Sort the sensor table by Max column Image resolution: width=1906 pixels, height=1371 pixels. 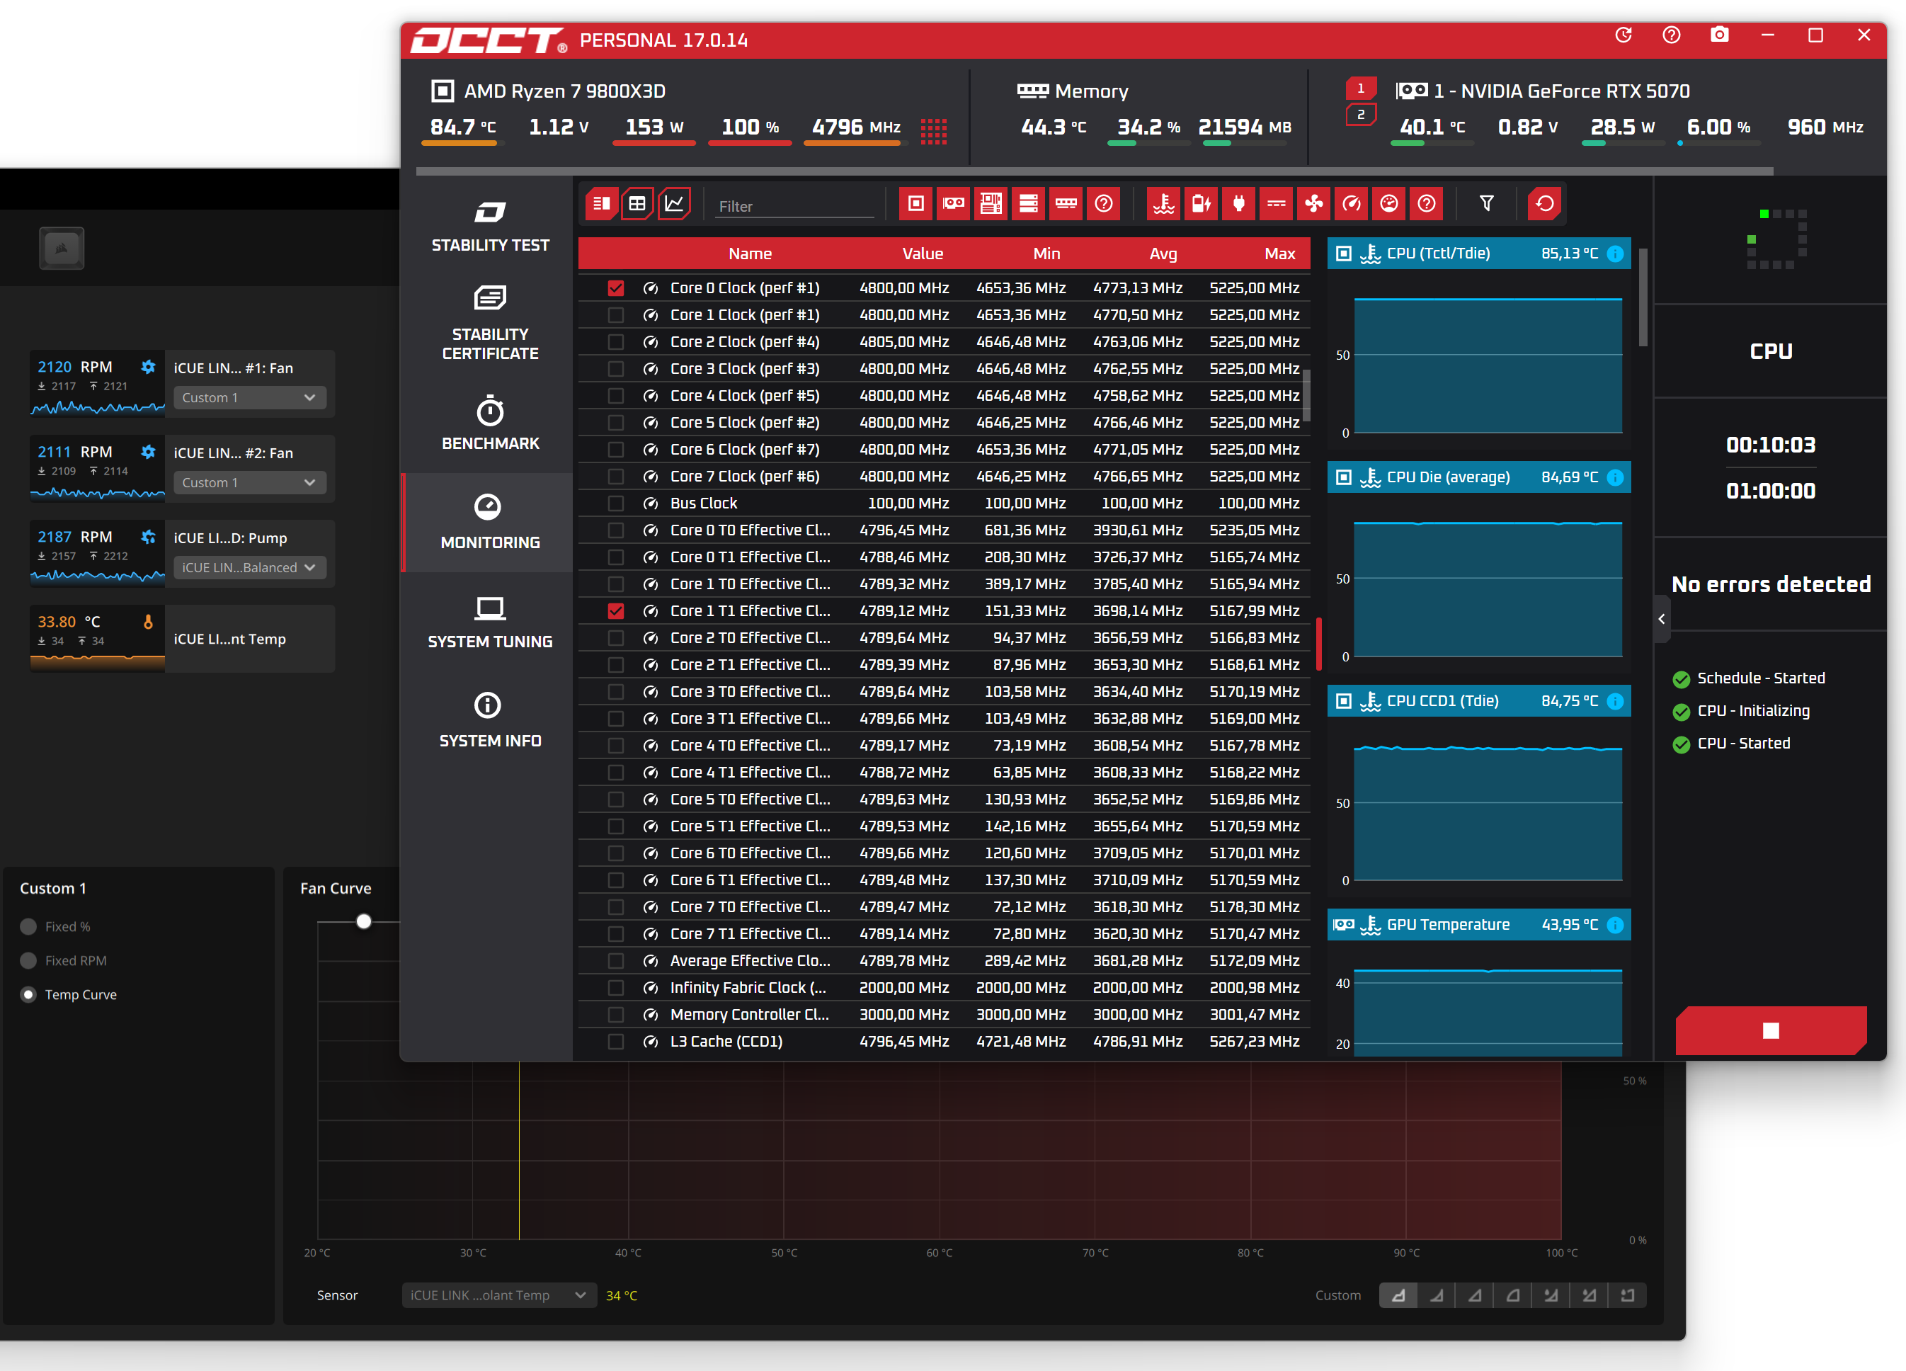pos(1280,254)
